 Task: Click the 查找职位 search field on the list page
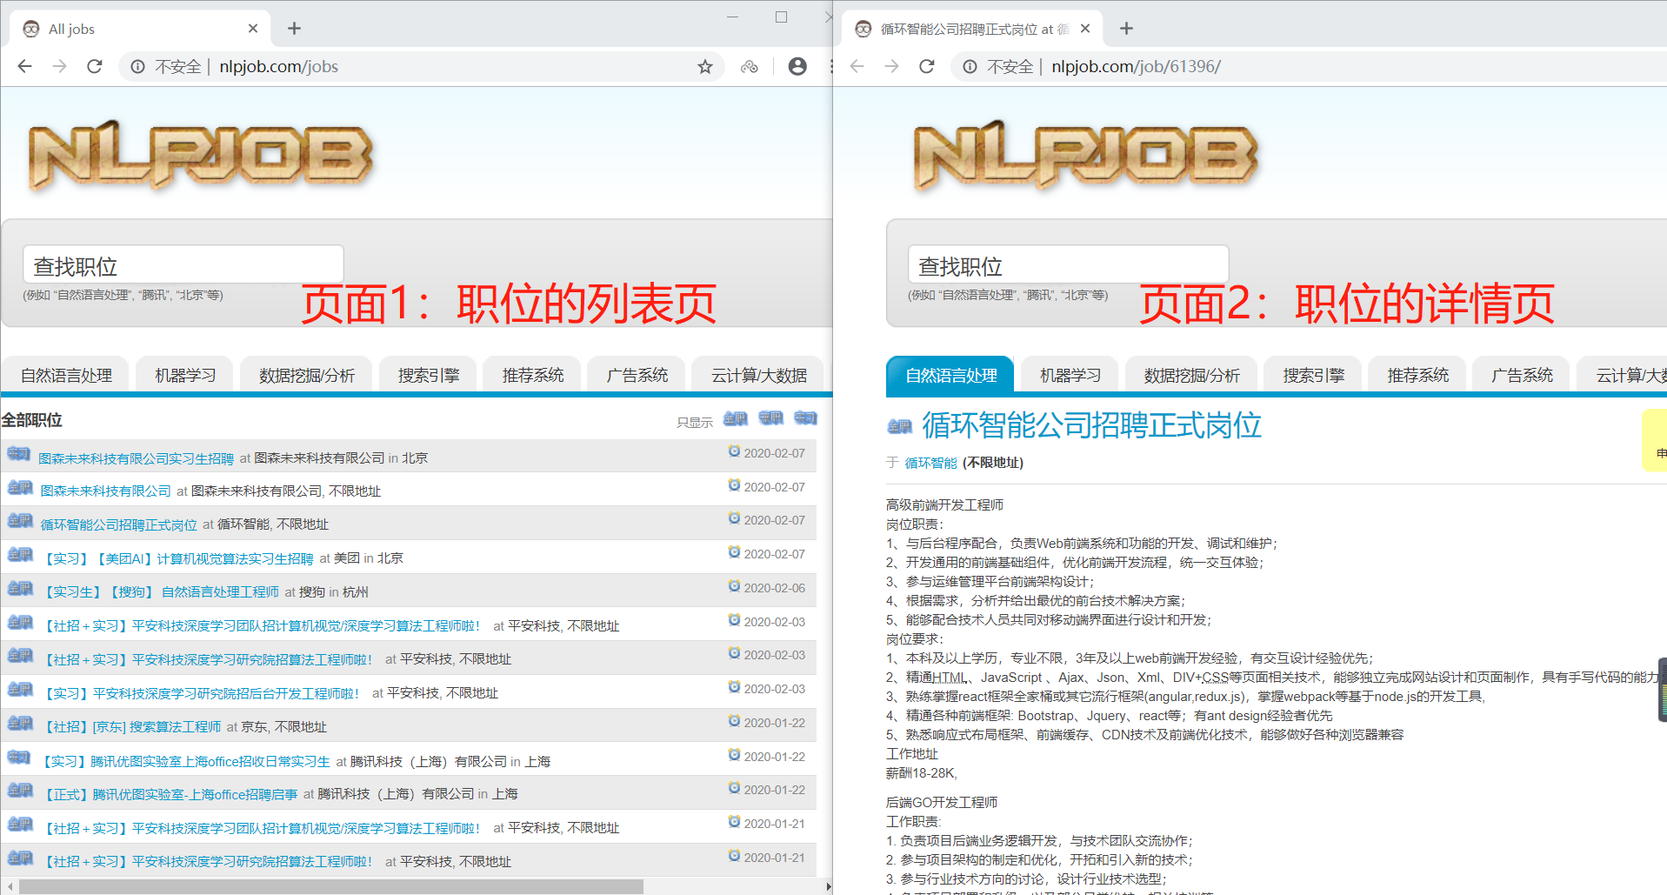click(183, 265)
